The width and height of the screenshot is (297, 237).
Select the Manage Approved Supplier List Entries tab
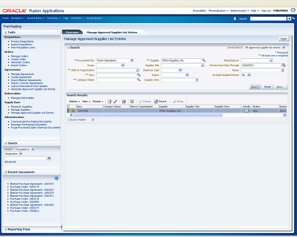tap(111, 32)
